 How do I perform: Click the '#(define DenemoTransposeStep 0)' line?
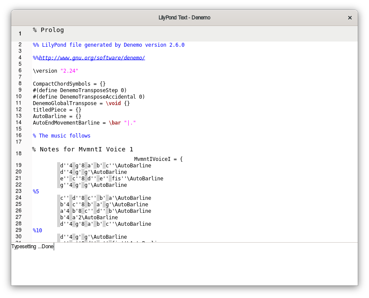(x=80, y=90)
